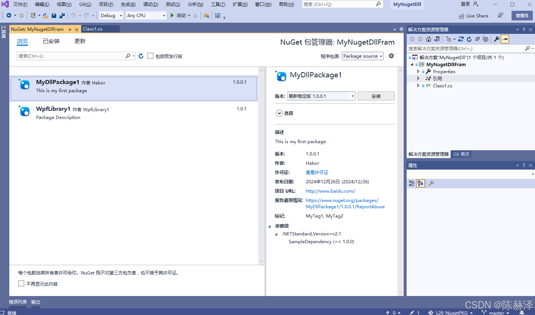
Task: Open the Debug configuration dropdown
Action: [111, 16]
